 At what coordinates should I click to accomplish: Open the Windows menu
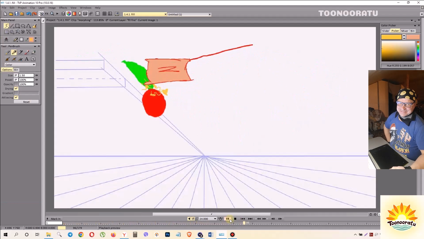[86, 7]
